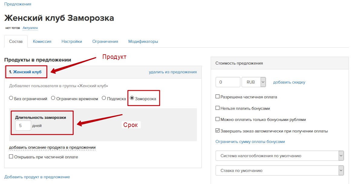Switch to the Состав tab
Screen dimensions: 351x184
pyautogui.click(x=16, y=41)
